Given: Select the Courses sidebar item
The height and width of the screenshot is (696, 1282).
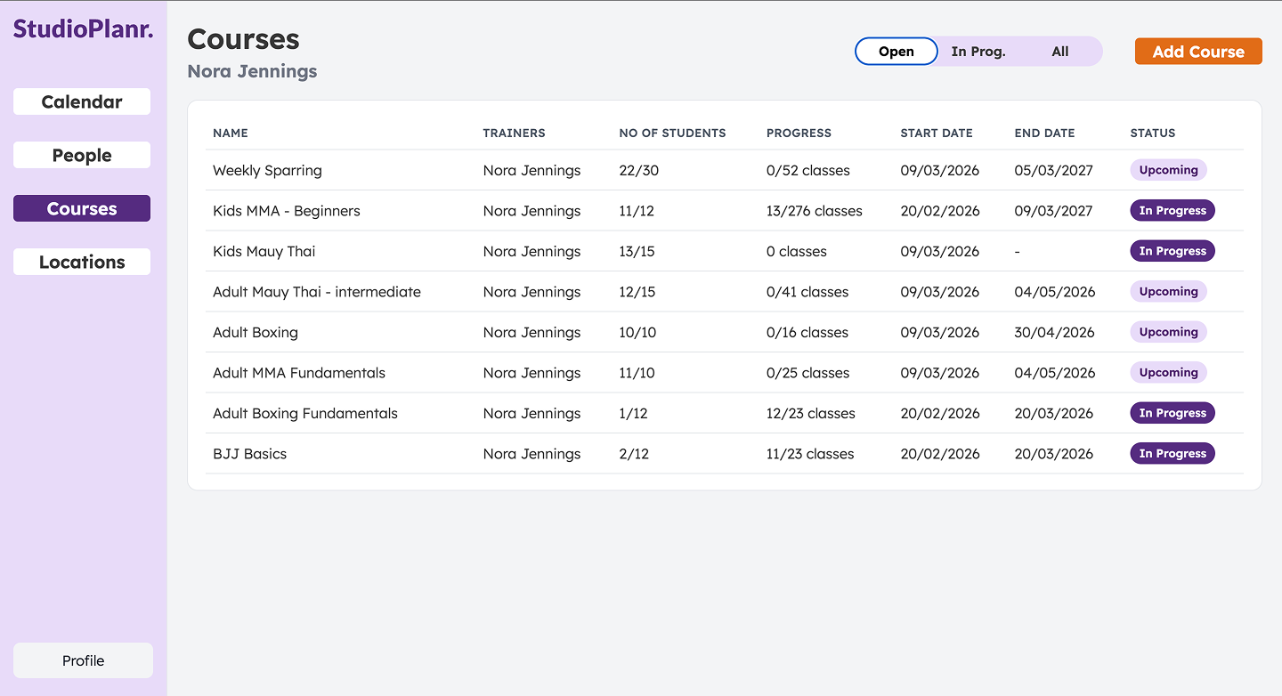Looking at the screenshot, I should 81,208.
